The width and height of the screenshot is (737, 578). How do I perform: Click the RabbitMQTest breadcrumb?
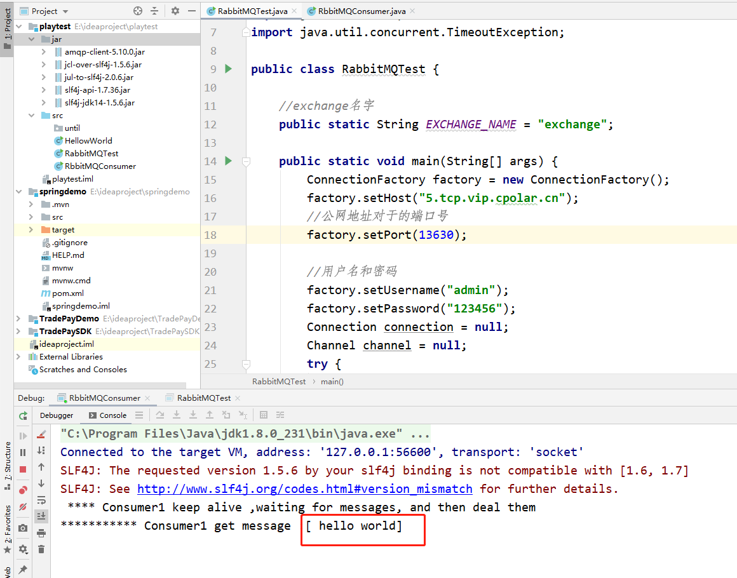click(279, 382)
